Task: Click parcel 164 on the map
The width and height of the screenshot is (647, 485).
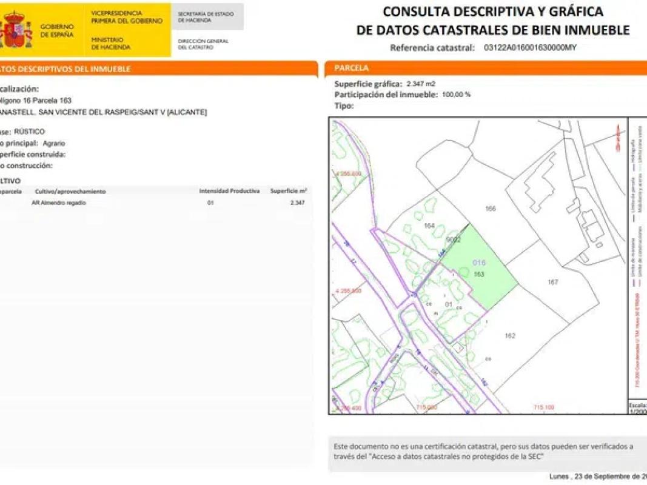Action: click(x=429, y=226)
